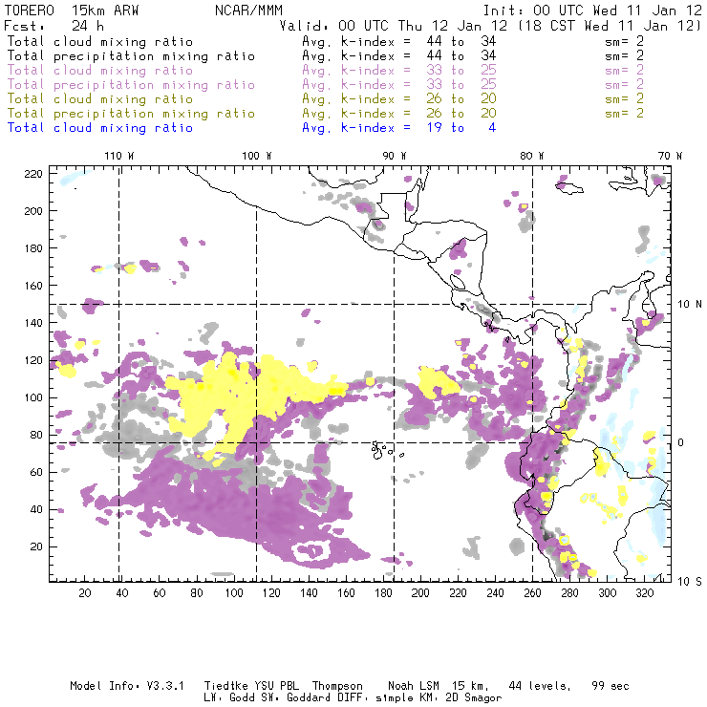Select "26 to 20" on olive precipitation row
This screenshot has width=707, height=707.
461,114
